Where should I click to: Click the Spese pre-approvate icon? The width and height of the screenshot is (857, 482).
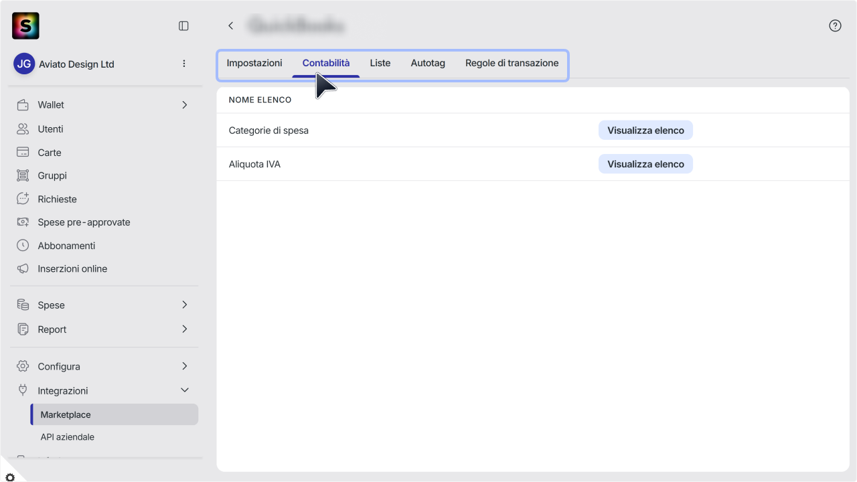tap(23, 222)
